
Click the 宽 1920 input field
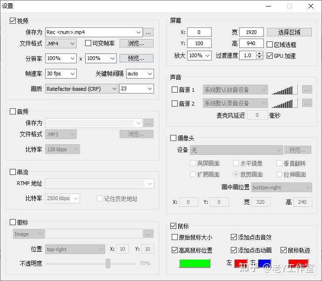tap(251, 32)
